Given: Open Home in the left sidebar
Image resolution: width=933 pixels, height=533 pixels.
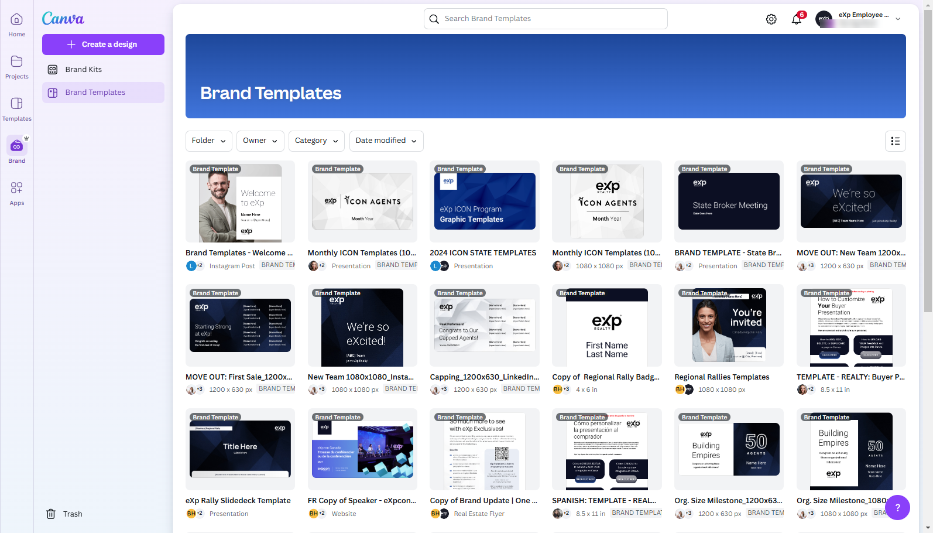Looking at the screenshot, I should (16, 25).
